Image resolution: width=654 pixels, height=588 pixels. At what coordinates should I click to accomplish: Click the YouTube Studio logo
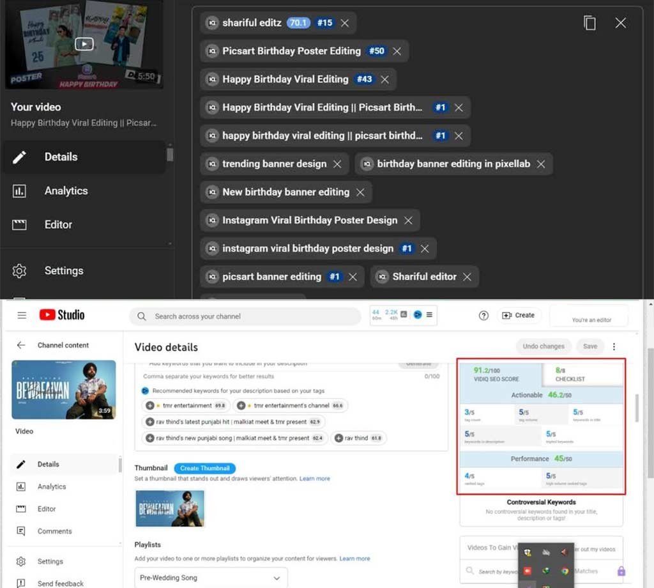coord(62,315)
